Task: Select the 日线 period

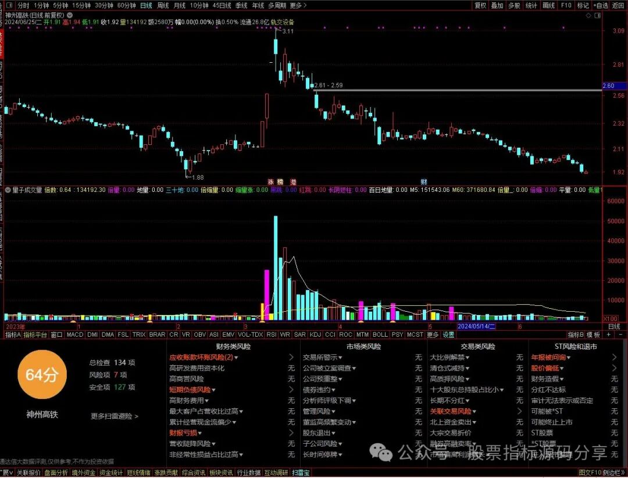Action: (146, 5)
